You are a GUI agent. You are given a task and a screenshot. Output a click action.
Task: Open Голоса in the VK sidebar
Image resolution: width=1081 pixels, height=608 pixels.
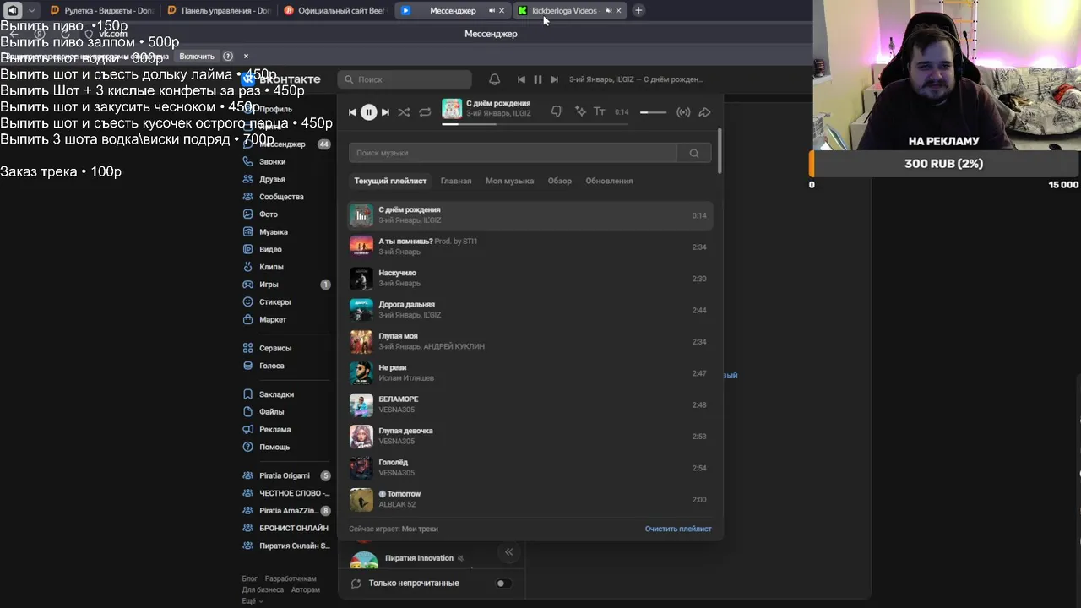(x=271, y=366)
